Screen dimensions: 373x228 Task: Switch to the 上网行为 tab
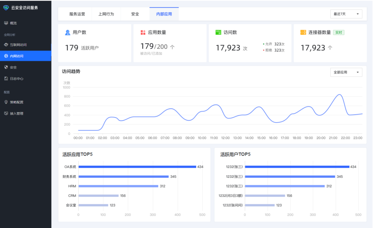coord(106,14)
